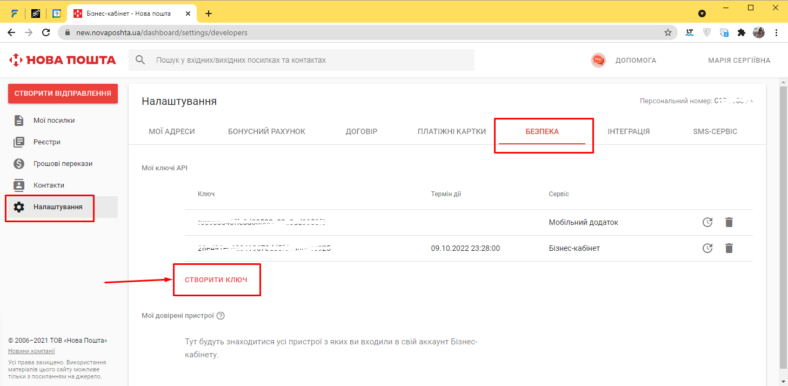The height and width of the screenshot is (386, 788).
Task: Delete the Бізнес-кабінет key with trash icon
Action: click(x=729, y=248)
